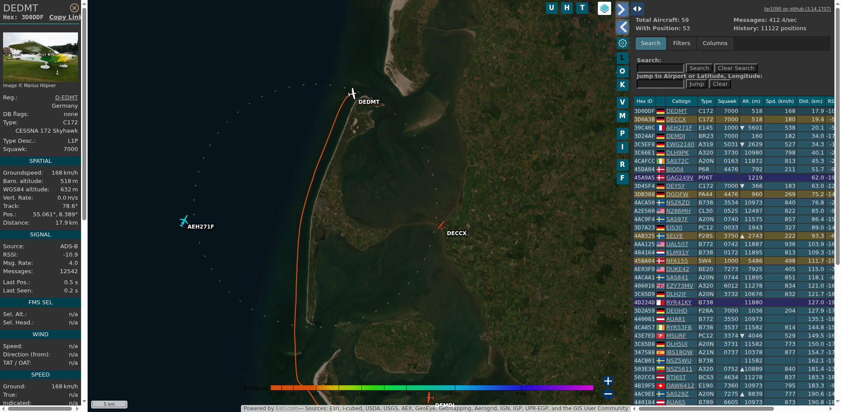Screen dimensions: 841x412
Task: Sort table by Type column
Action: tap(706, 101)
